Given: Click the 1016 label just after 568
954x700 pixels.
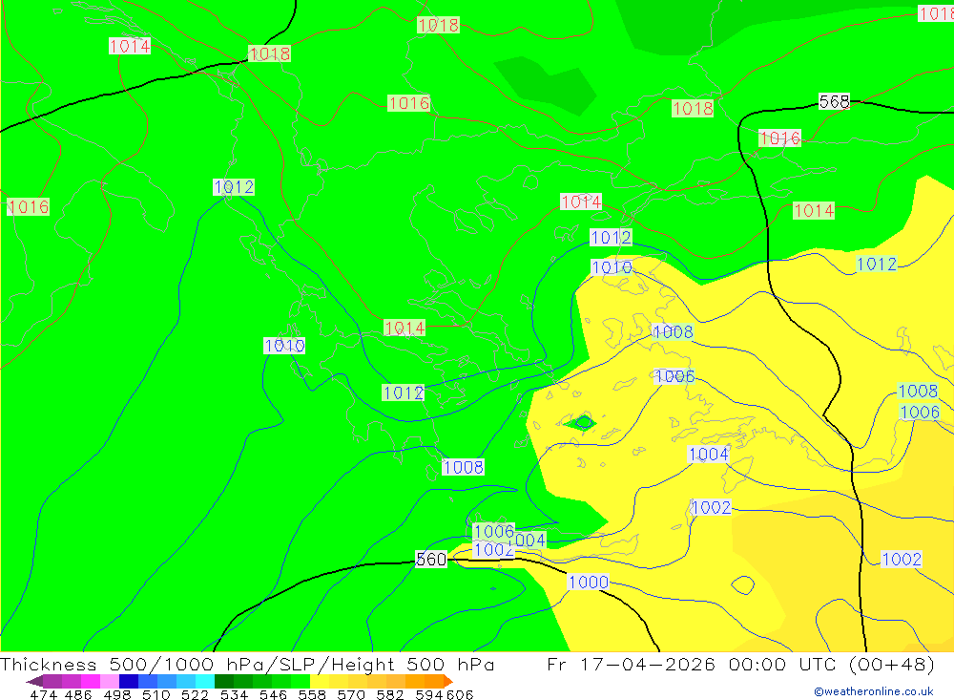Looking at the screenshot, I should [x=779, y=138].
